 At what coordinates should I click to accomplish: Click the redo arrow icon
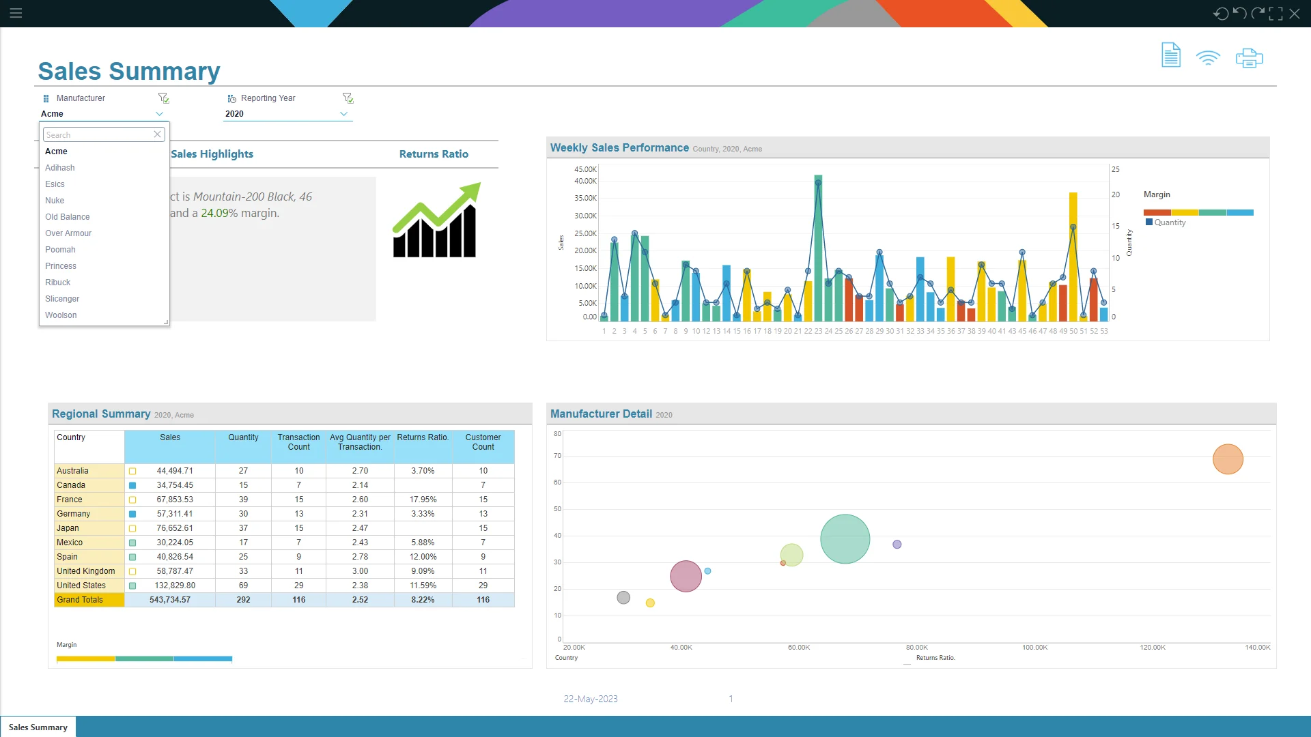click(1258, 14)
